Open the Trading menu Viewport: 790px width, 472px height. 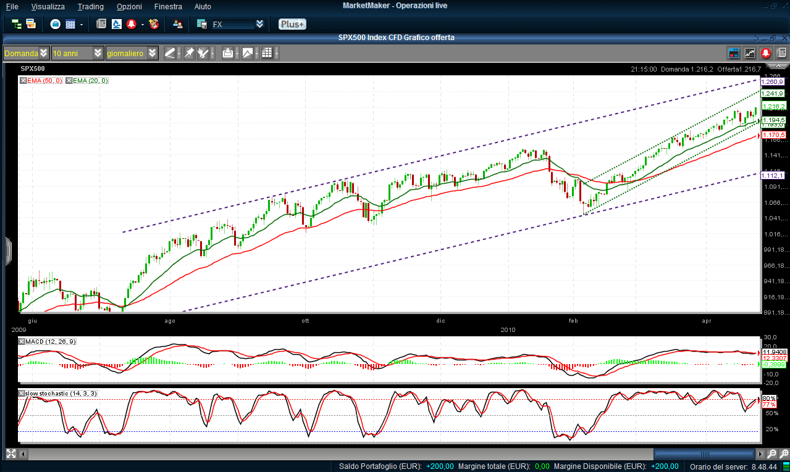(x=91, y=6)
